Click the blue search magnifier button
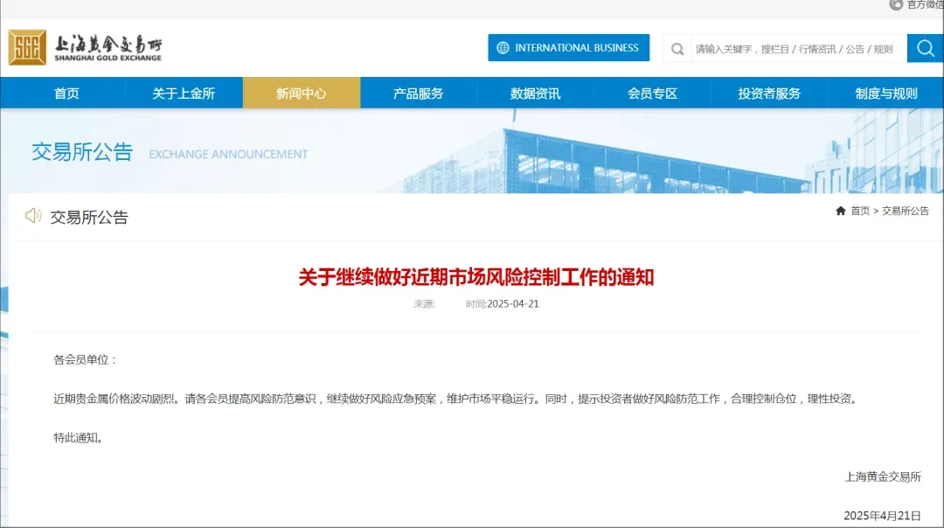Viewport: 944px width, 528px height. (925, 48)
